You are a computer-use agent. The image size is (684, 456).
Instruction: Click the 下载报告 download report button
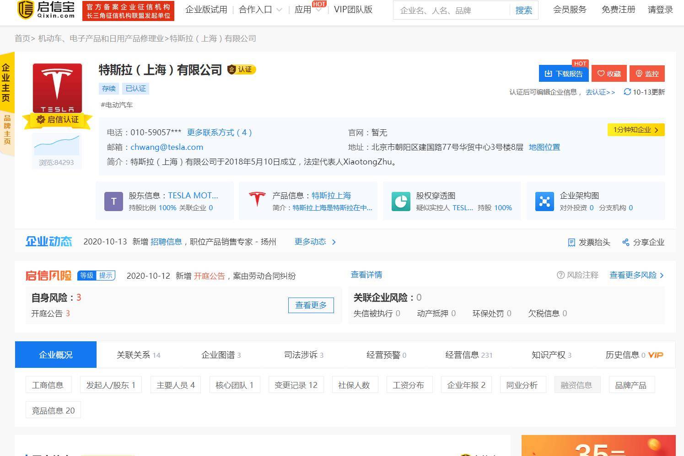[x=564, y=74]
